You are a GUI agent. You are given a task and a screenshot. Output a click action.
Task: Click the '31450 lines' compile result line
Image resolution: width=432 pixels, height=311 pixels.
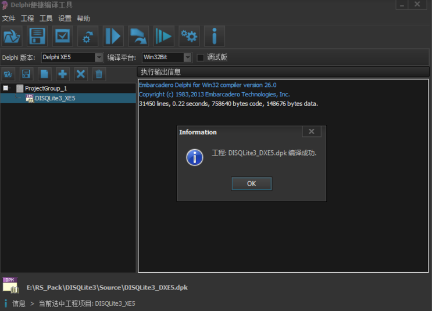coord(229,104)
